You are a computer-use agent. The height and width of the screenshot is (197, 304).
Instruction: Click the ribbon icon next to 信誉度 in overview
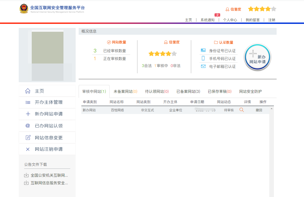(x=166, y=42)
